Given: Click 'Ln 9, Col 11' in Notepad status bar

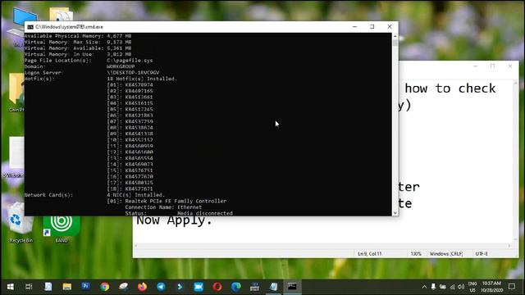Looking at the screenshot, I should (x=370, y=254).
